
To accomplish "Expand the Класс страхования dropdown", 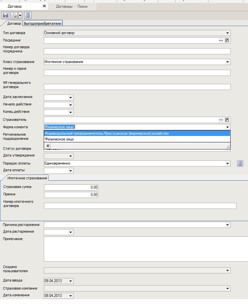I will (x=227, y=62).
